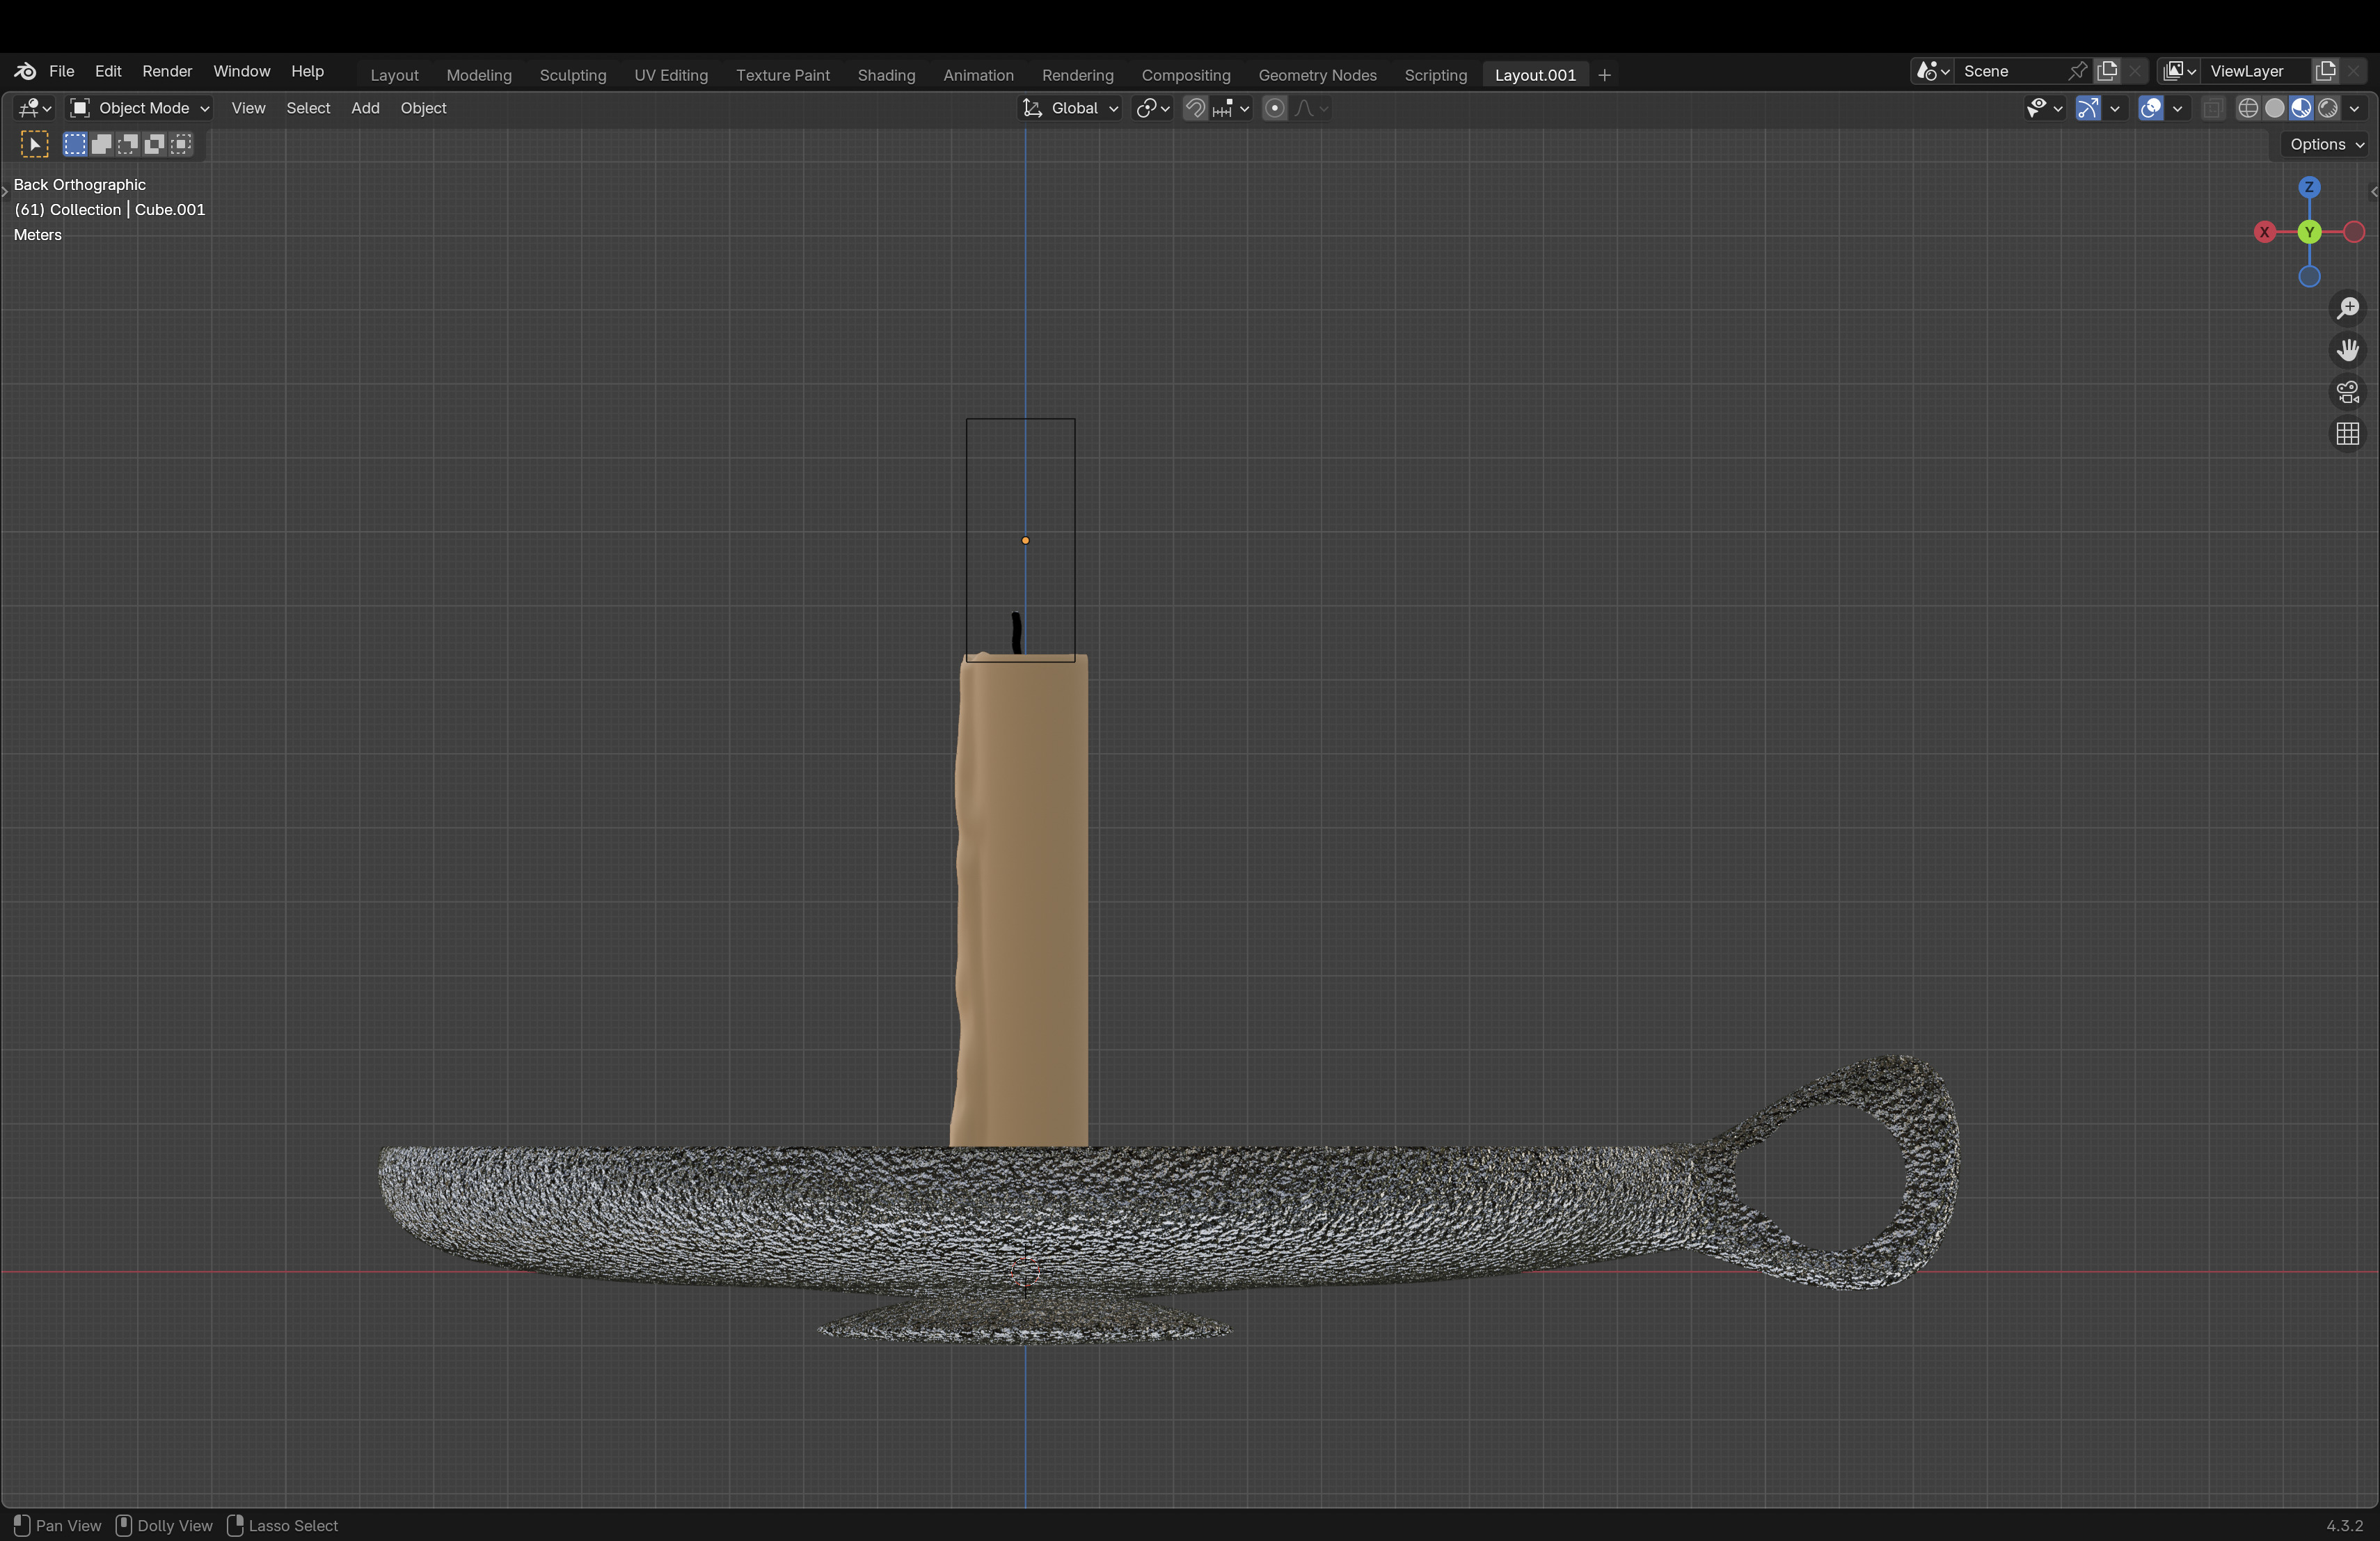Switch to the Shading workspace tab

(885, 75)
